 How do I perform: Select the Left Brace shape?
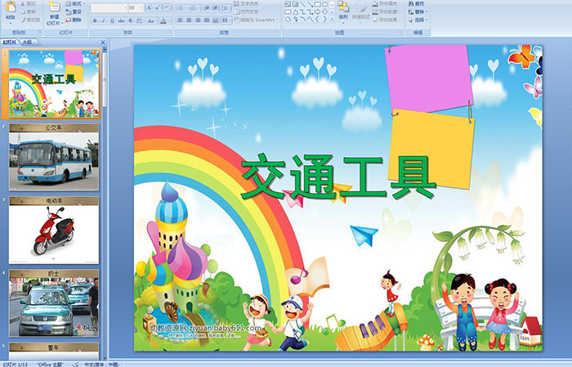pyautogui.click(x=317, y=19)
